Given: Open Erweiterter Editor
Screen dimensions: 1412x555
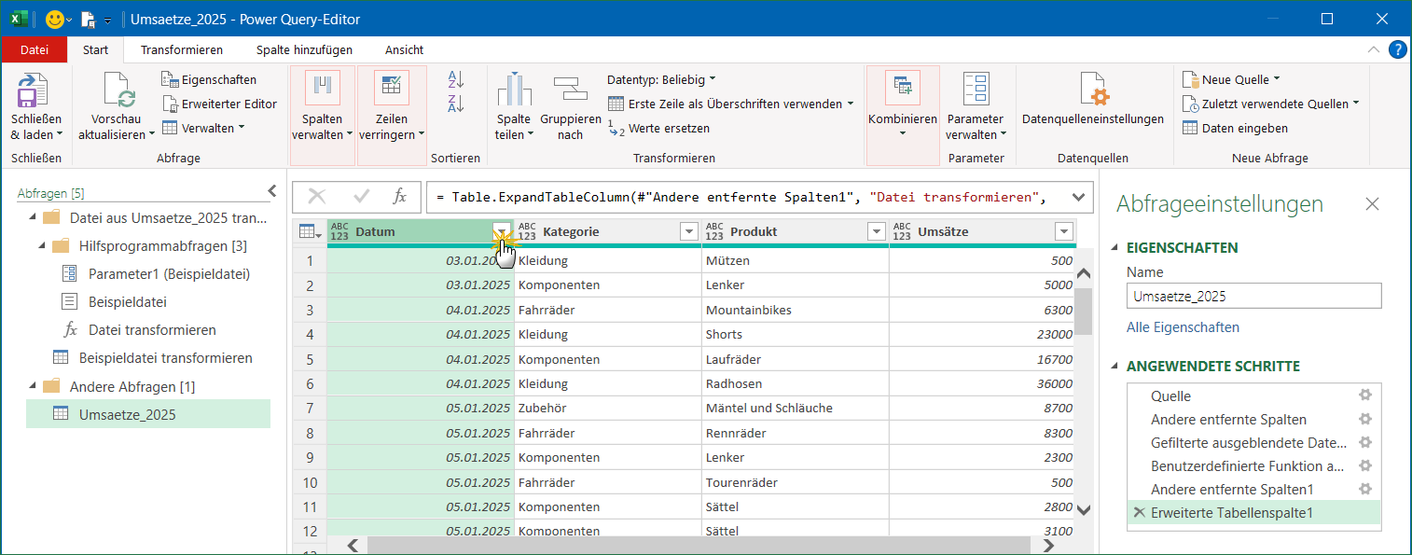Looking at the screenshot, I should click(219, 104).
